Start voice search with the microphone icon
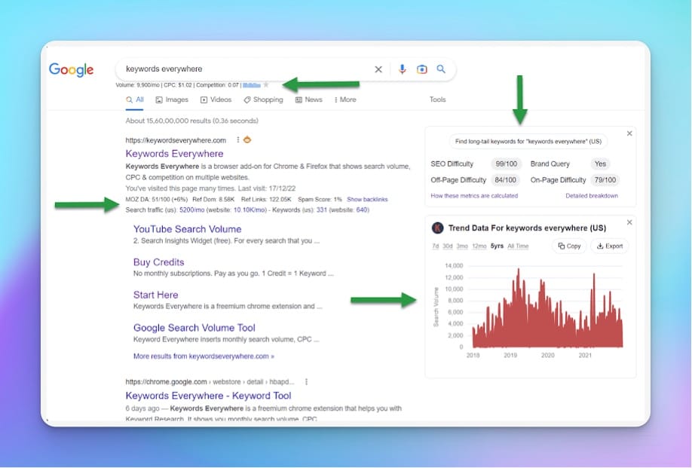 [x=402, y=69]
